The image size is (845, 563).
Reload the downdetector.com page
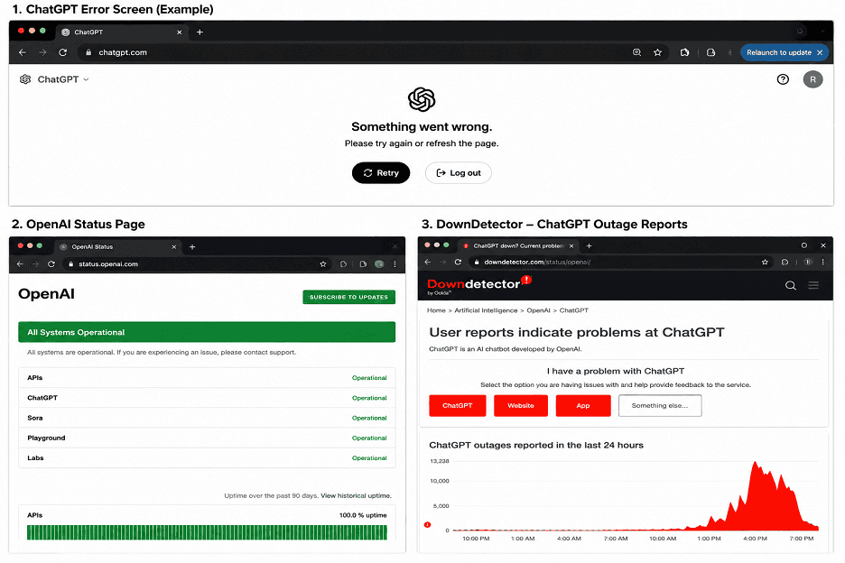coord(458,262)
